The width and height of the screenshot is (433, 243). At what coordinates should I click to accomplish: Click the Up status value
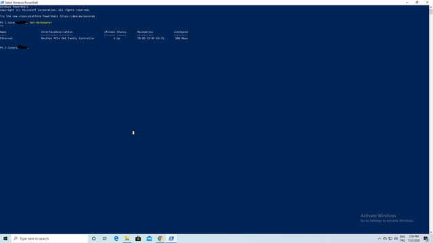click(118, 38)
